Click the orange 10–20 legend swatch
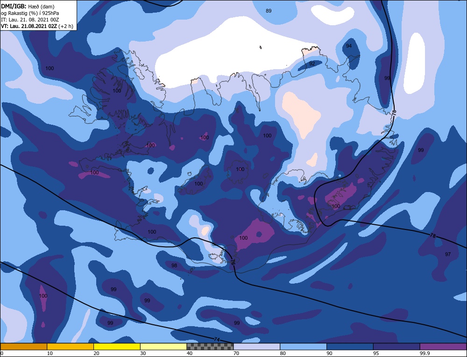 pos(71,346)
